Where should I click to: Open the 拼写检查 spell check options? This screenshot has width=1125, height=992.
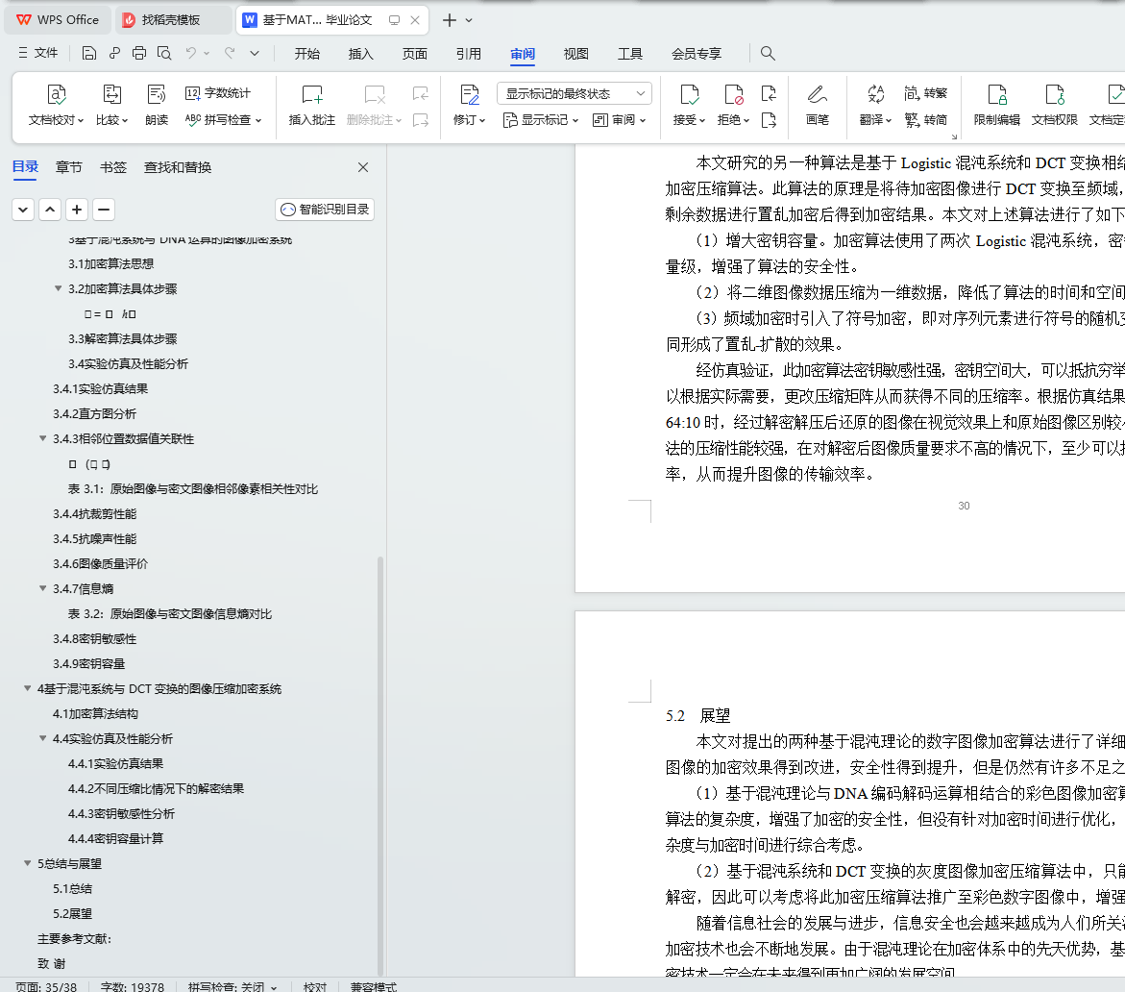point(223,120)
